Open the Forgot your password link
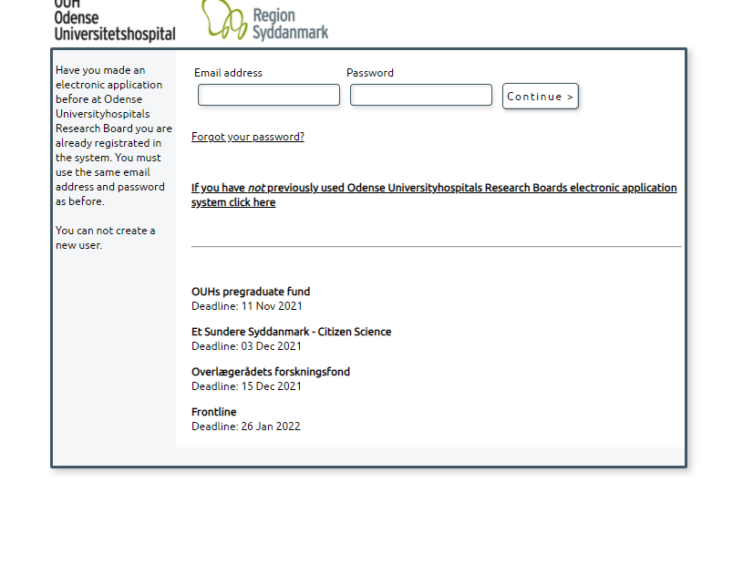The height and width of the screenshot is (586, 733). [247, 136]
